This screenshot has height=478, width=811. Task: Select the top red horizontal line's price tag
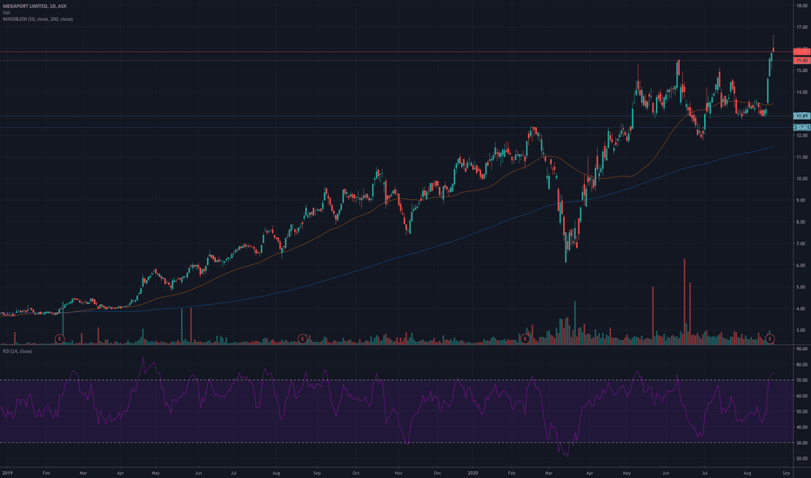click(x=801, y=51)
